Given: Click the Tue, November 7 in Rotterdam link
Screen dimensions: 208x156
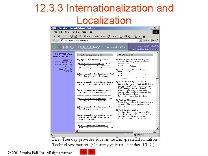Looking at the screenshot, I should (94, 125).
